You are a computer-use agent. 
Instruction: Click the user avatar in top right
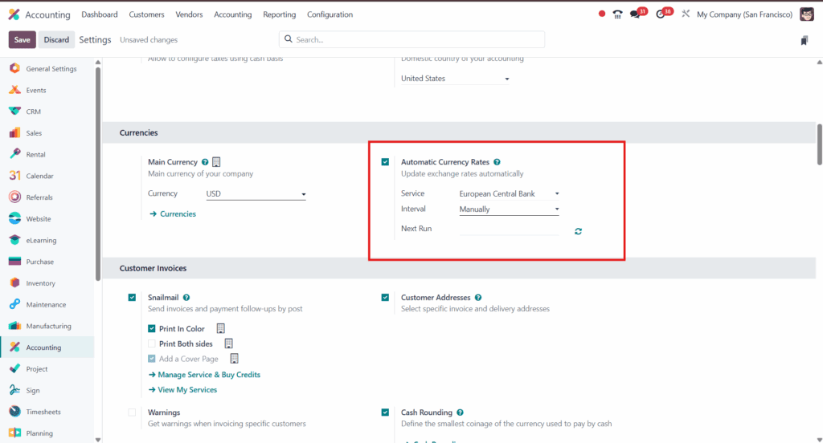coord(807,14)
